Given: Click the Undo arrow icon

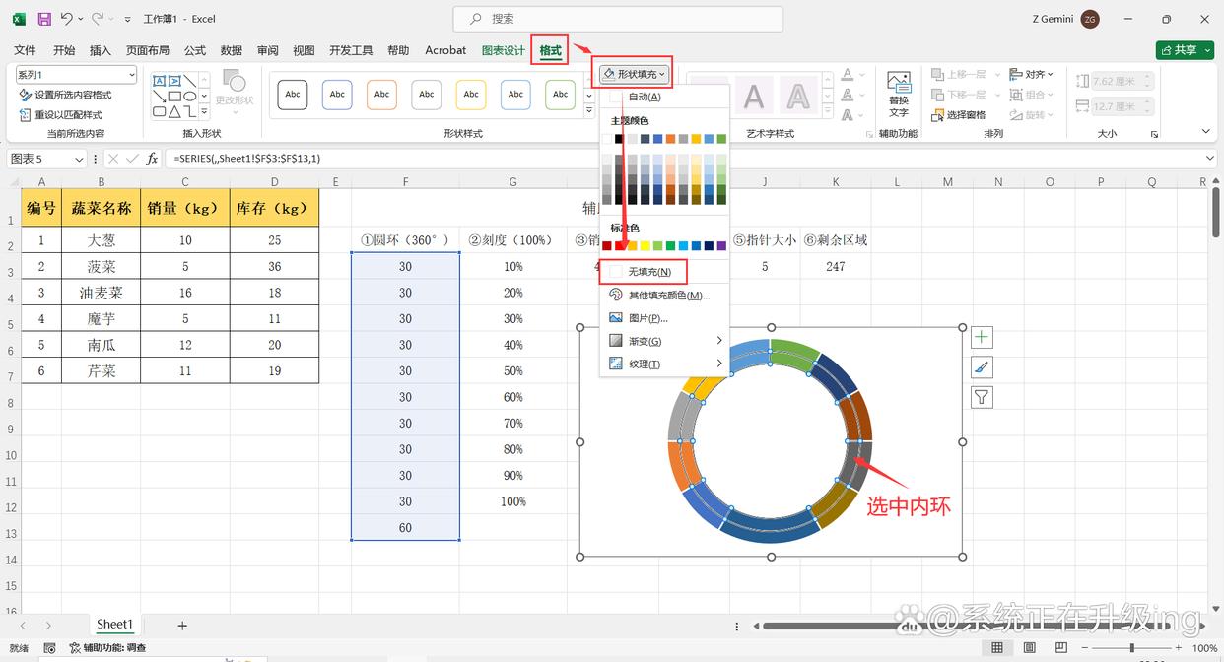Looking at the screenshot, I should coord(66,19).
